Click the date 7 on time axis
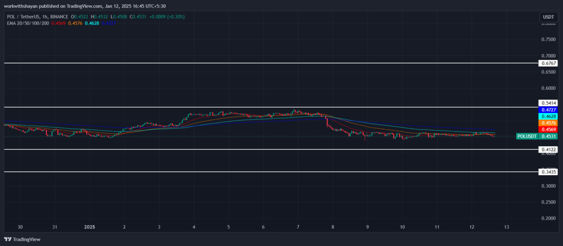This screenshot has width=563, height=246. [x=298, y=227]
